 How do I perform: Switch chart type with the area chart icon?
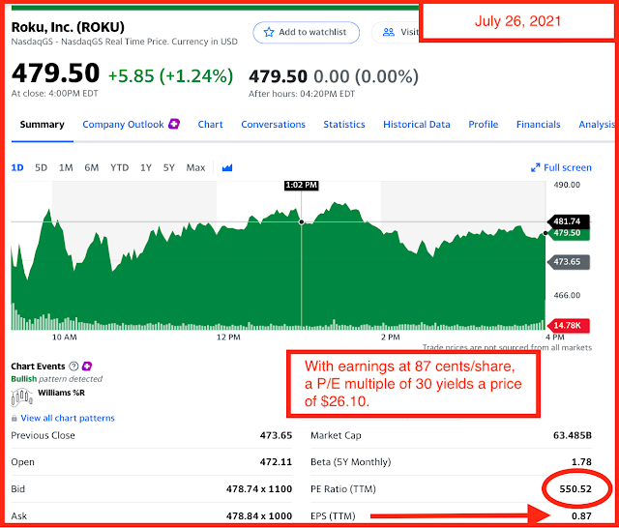(227, 168)
